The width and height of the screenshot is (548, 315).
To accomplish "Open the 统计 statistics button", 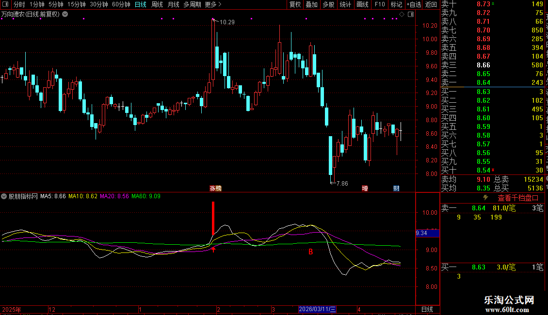I will pos(345,4).
